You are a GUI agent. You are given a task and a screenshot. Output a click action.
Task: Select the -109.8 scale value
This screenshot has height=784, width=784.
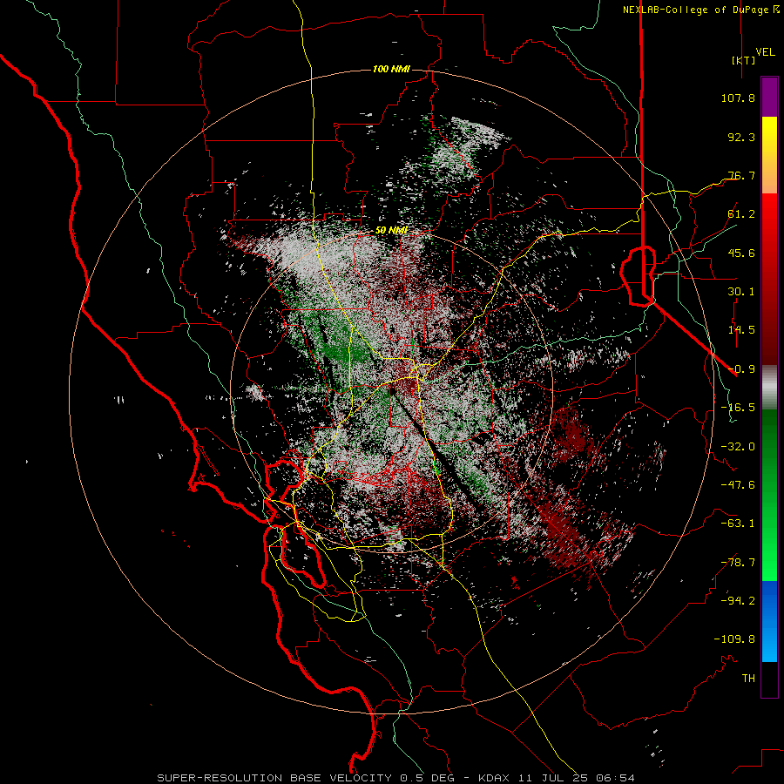(734, 639)
